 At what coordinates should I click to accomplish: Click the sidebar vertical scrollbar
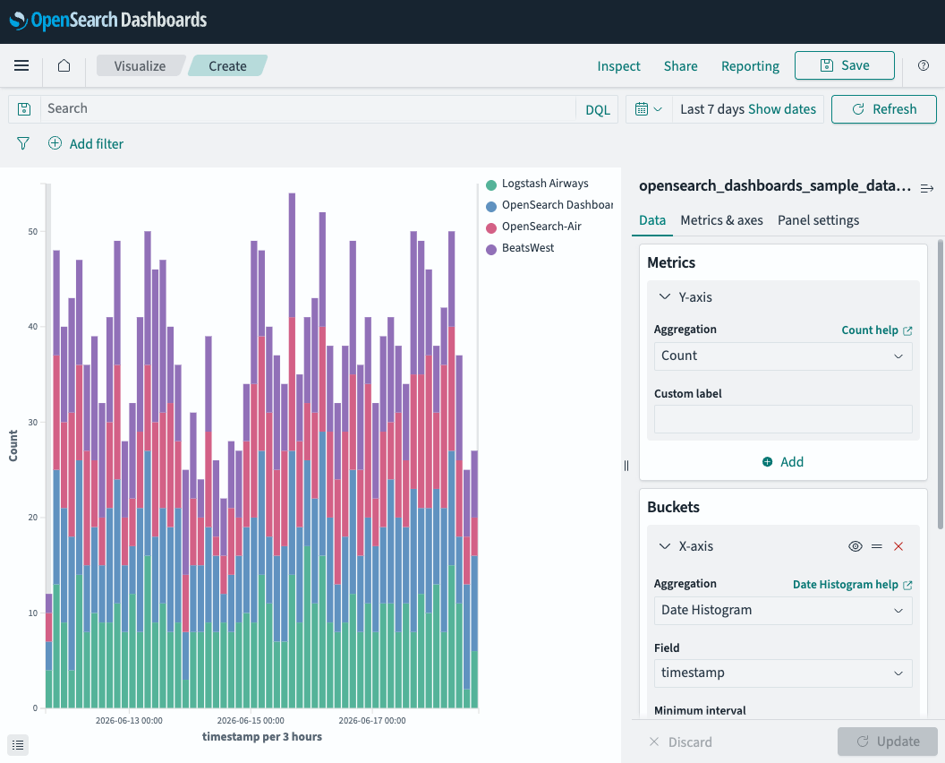click(941, 384)
